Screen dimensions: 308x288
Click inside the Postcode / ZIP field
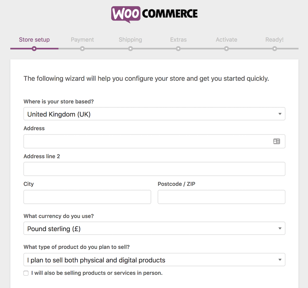[221, 197]
